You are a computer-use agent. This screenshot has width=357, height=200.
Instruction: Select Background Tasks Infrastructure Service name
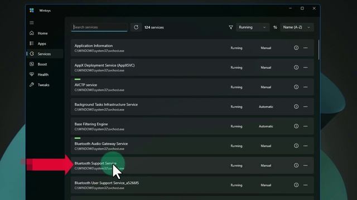(106, 104)
